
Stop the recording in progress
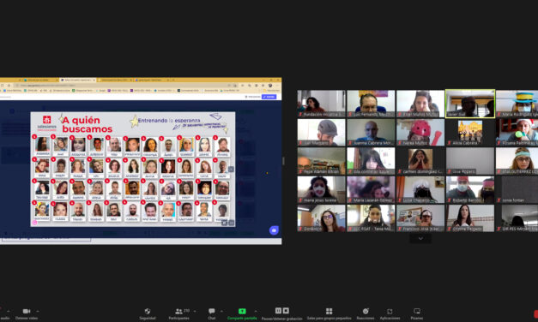[x=286, y=310]
